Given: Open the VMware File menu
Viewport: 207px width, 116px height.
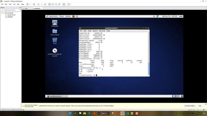Looking at the screenshot, I should (x=2, y=4).
